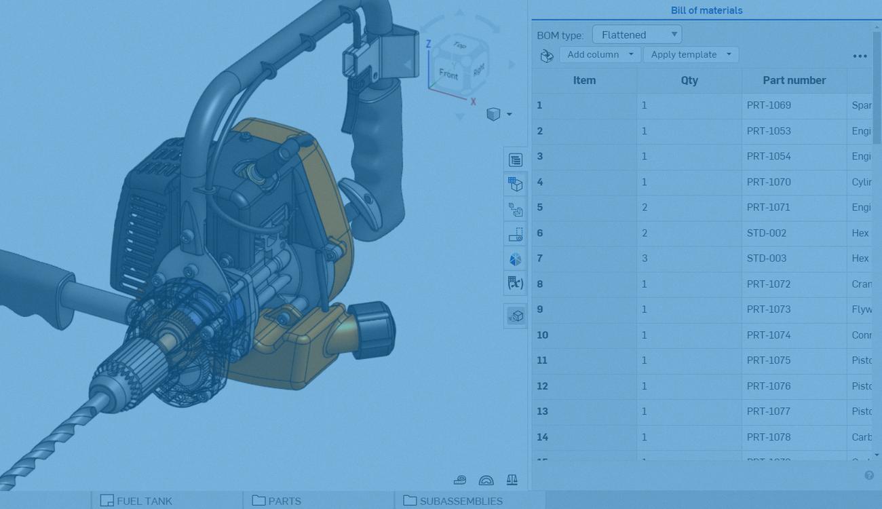Open the Apply template dropdown
The width and height of the screenshot is (882, 509).
click(691, 54)
